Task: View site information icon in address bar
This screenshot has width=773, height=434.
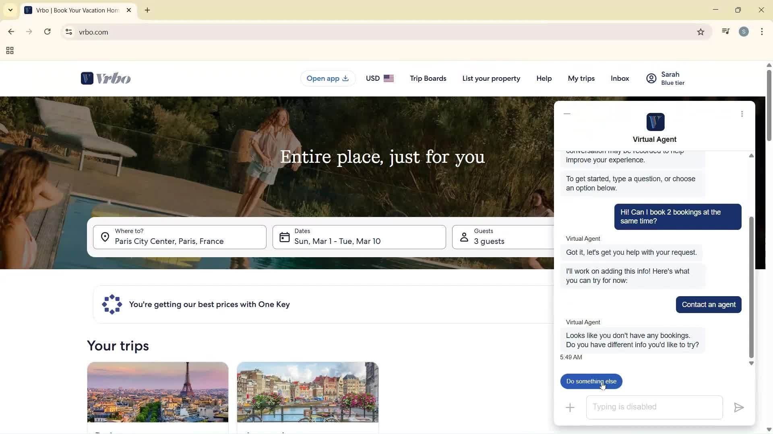Action: click(69, 32)
